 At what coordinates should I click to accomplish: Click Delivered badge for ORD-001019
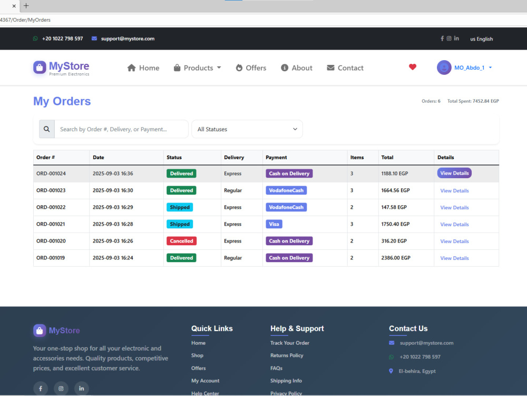181,258
